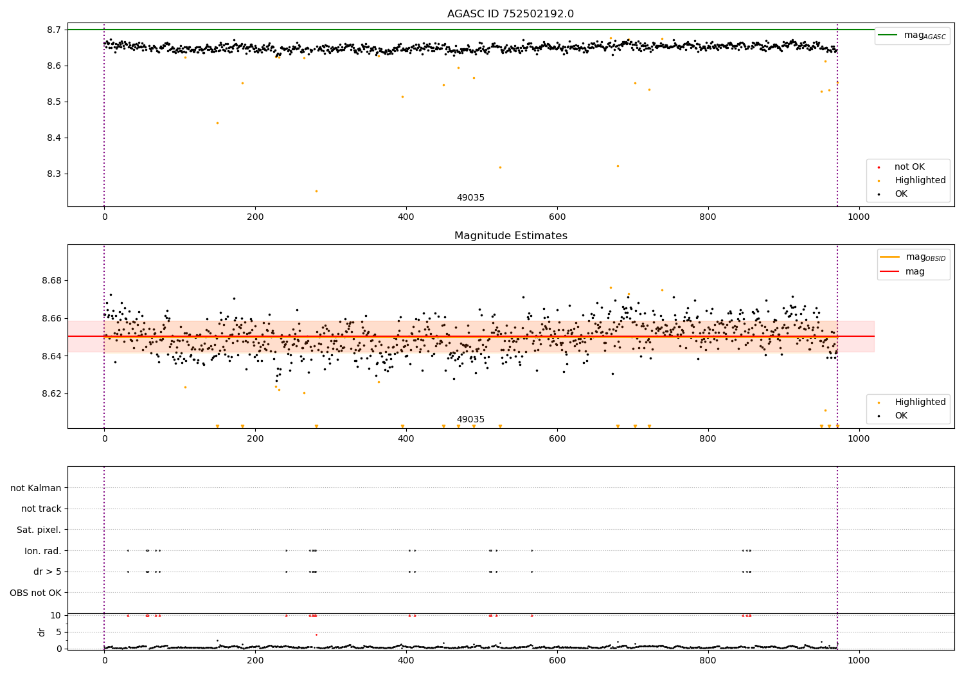Click the horizontal red mag line in middle plot
The image size is (964, 675).
470,336
